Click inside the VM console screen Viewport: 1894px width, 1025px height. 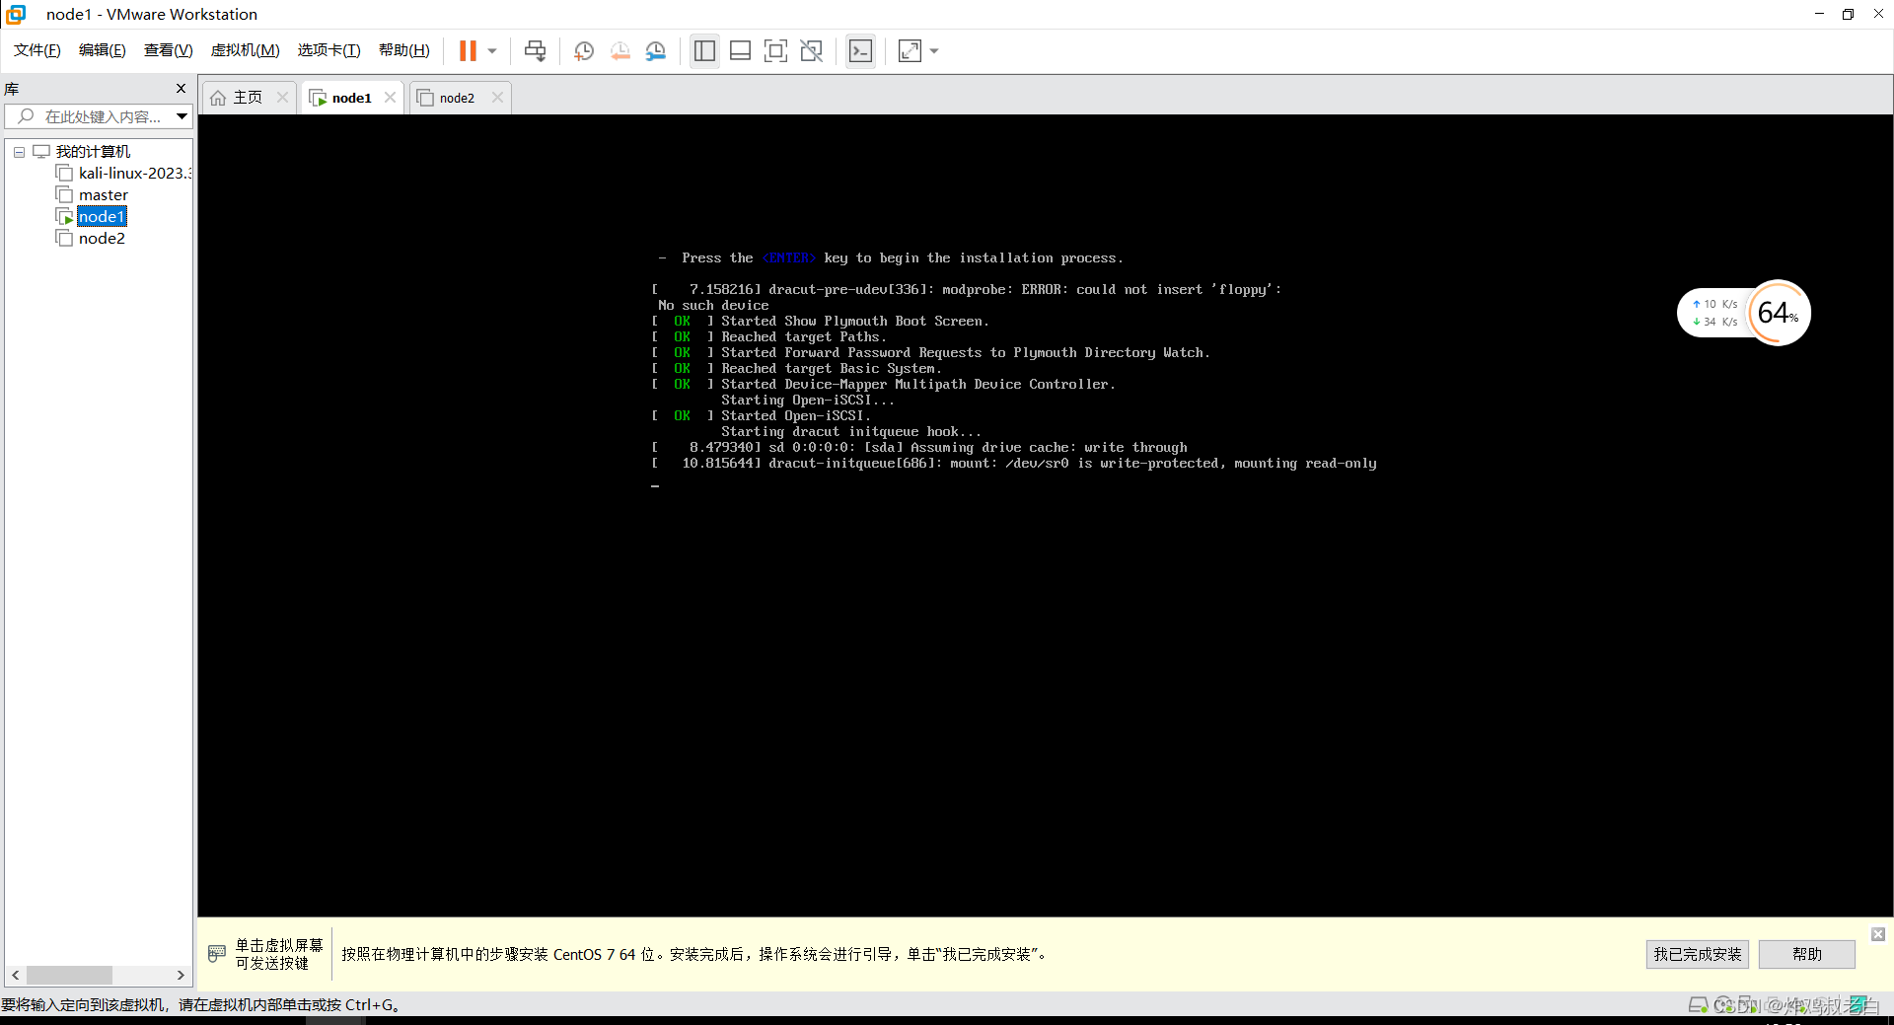pyautogui.click(x=1045, y=515)
